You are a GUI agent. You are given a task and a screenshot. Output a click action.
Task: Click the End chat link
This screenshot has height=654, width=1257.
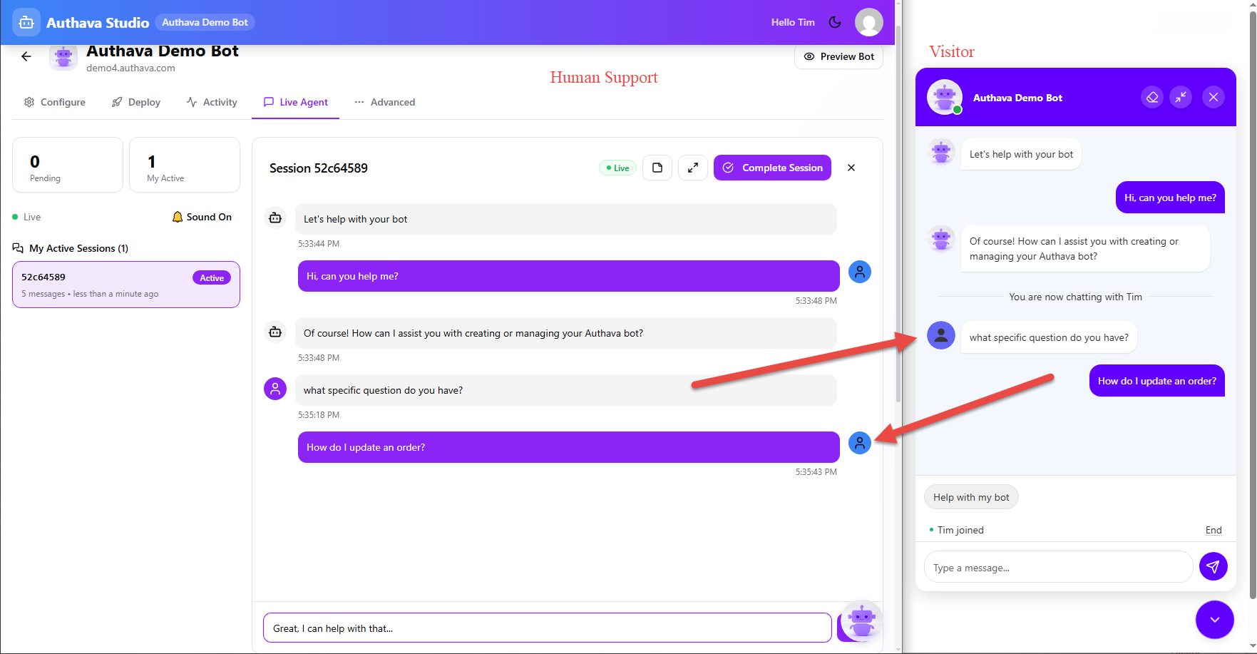pos(1214,530)
